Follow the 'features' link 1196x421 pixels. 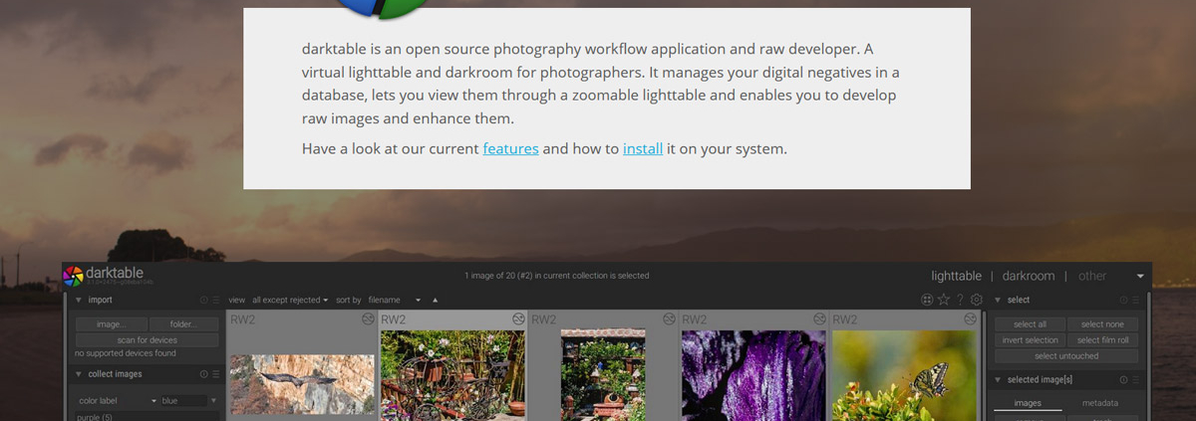coord(510,149)
